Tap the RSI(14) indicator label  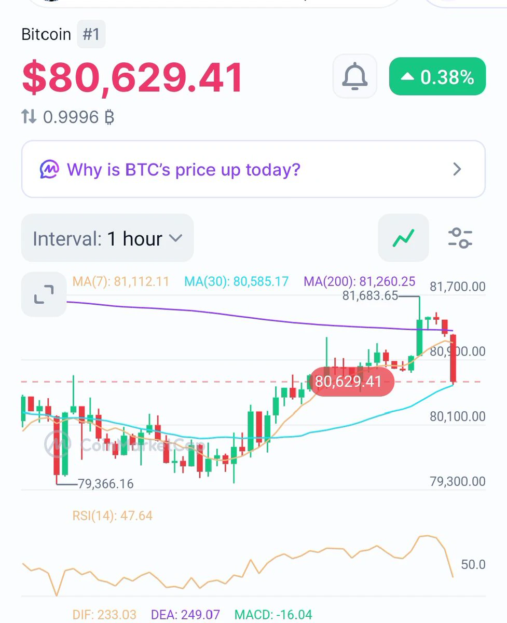[113, 516]
